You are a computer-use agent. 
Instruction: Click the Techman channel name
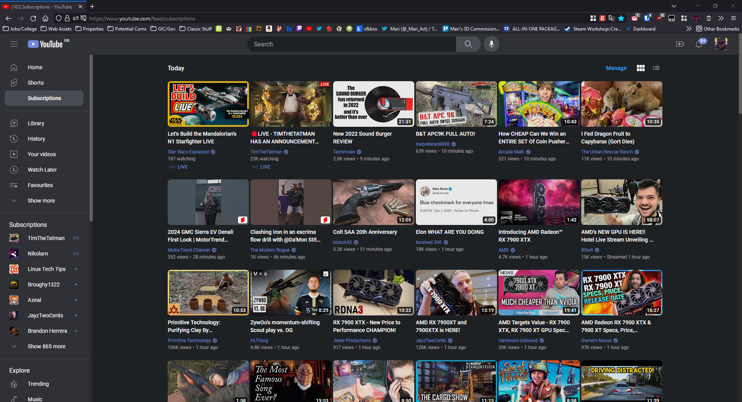344,152
